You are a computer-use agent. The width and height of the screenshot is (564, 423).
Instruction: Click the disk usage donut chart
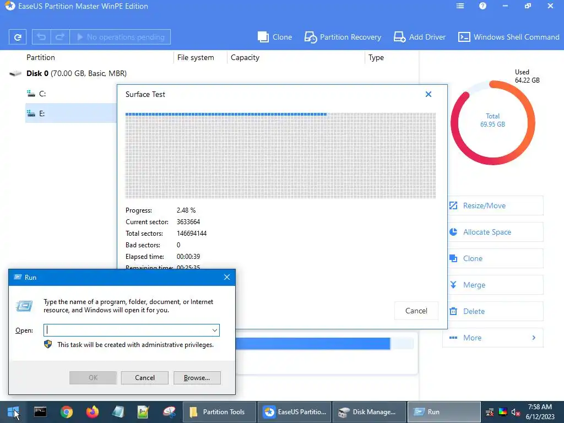493,123
